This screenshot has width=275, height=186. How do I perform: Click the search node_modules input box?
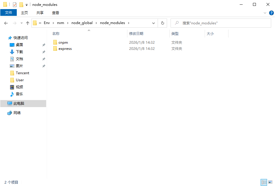[224, 23]
